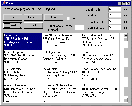Open the print Preview

click(33, 17)
